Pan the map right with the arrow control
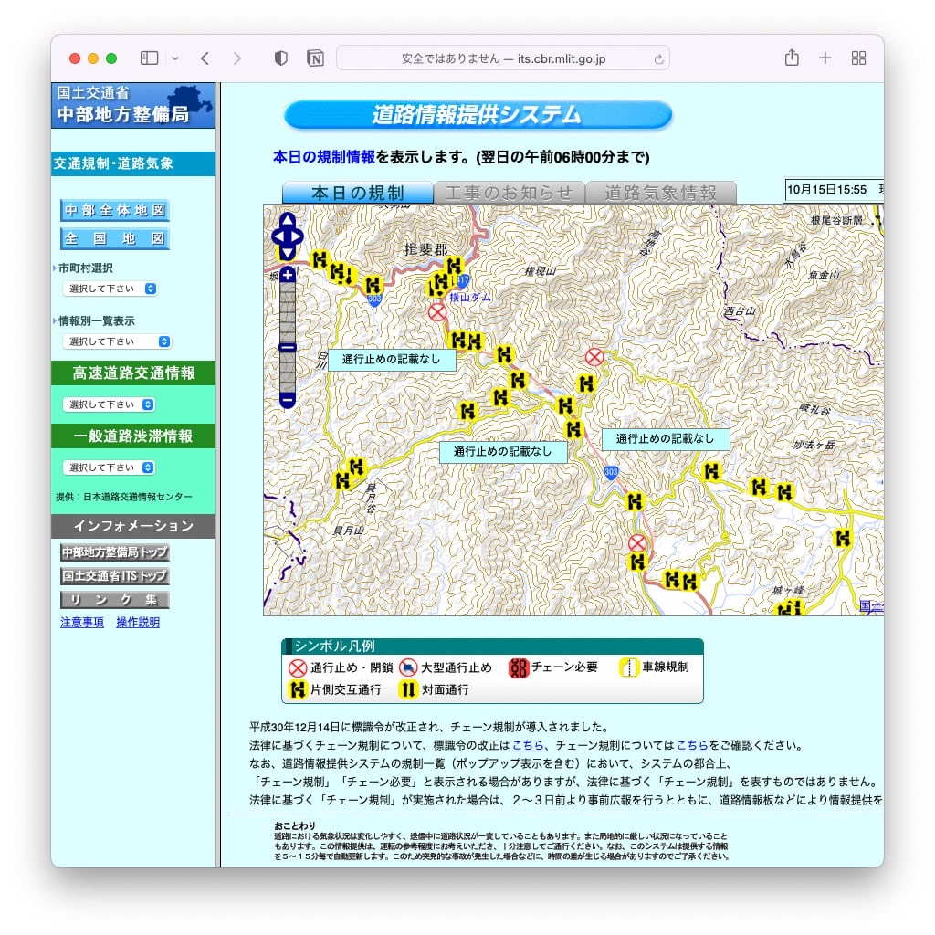 pyautogui.click(x=298, y=236)
